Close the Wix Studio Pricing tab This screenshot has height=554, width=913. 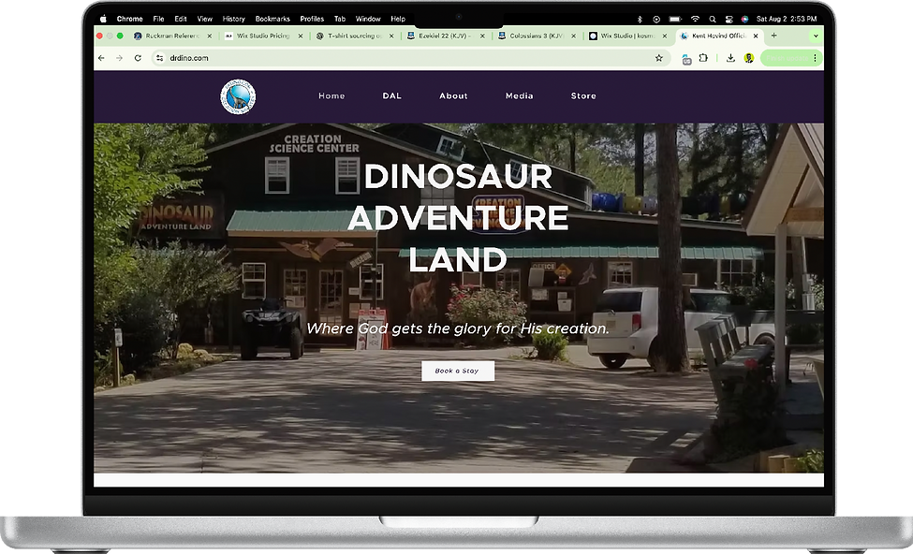click(301, 36)
